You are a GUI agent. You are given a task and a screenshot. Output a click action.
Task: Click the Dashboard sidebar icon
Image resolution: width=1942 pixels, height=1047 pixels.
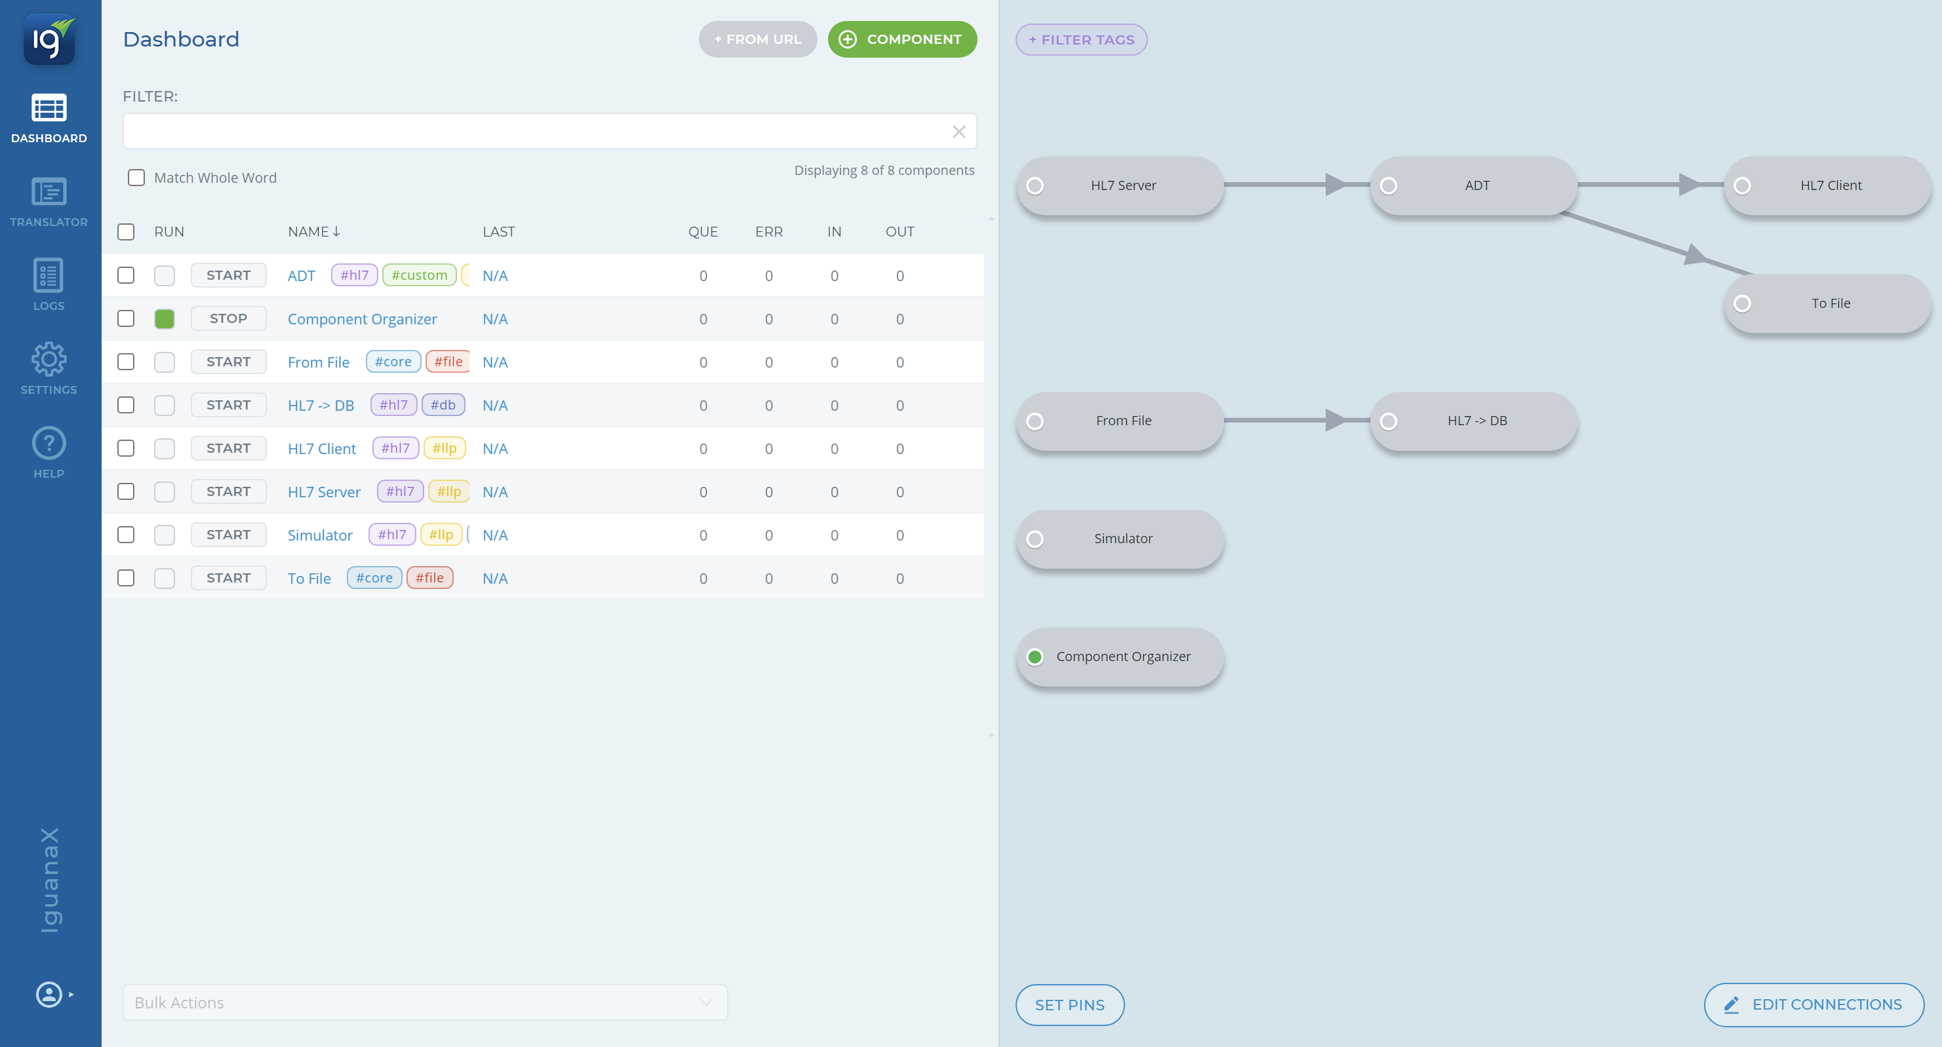49,117
